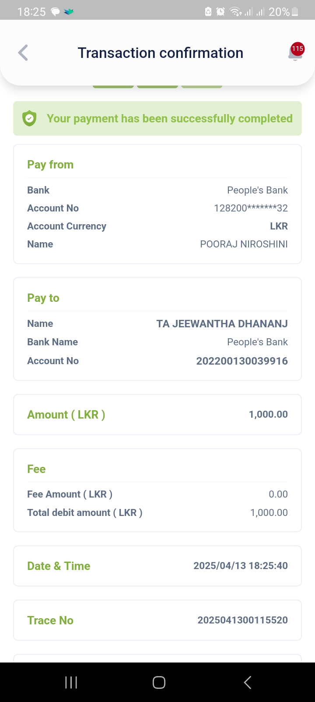
Task: Tap the Date & Time value
Action: (241, 566)
